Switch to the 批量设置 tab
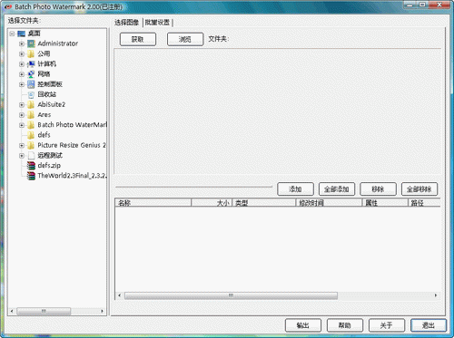454x338 pixels. click(157, 23)
